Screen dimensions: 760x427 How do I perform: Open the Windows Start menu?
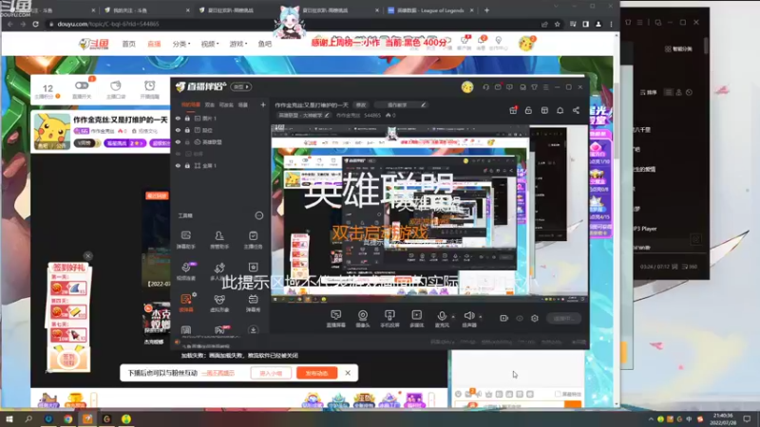coord(9,418)
